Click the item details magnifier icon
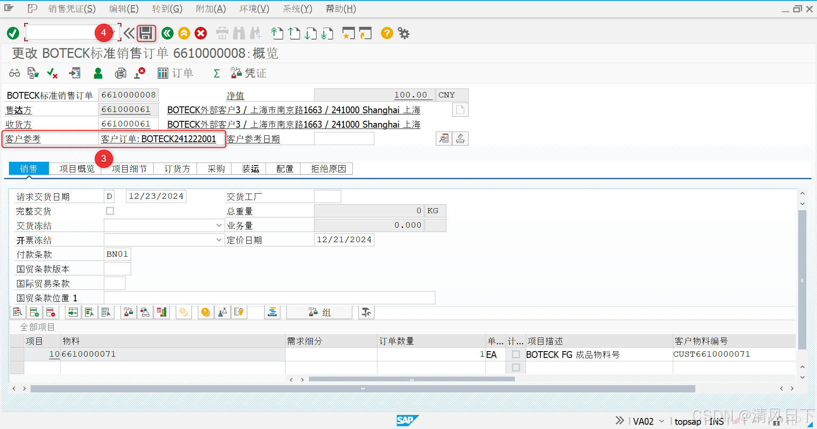This screenshot has width=817, height=429. pos(17,312)
